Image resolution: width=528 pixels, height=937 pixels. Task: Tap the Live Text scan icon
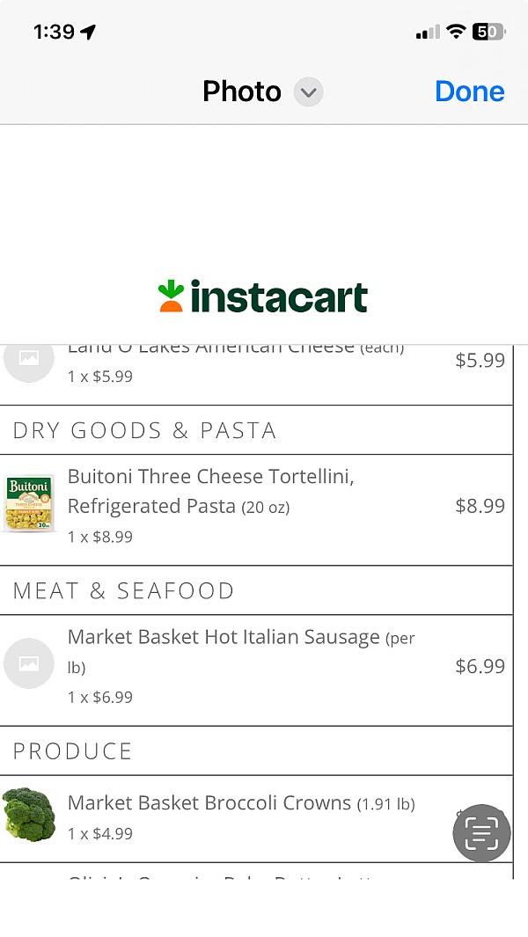point(480,832)
